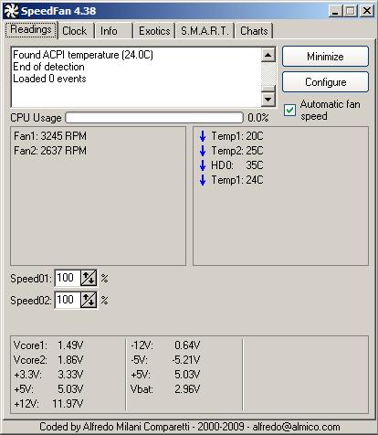Click the 0.0% CPU usage value

click(x=258, y=118)
